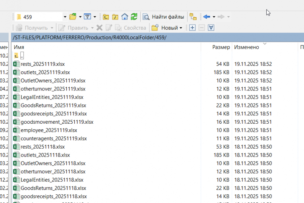Go to the root directory icon
The width and height of the screenshot is (304, 203).
[115, 17]
